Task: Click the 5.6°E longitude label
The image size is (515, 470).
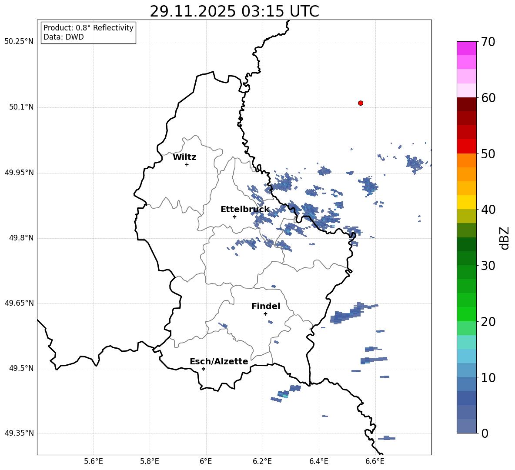Action: click(94, 461)
